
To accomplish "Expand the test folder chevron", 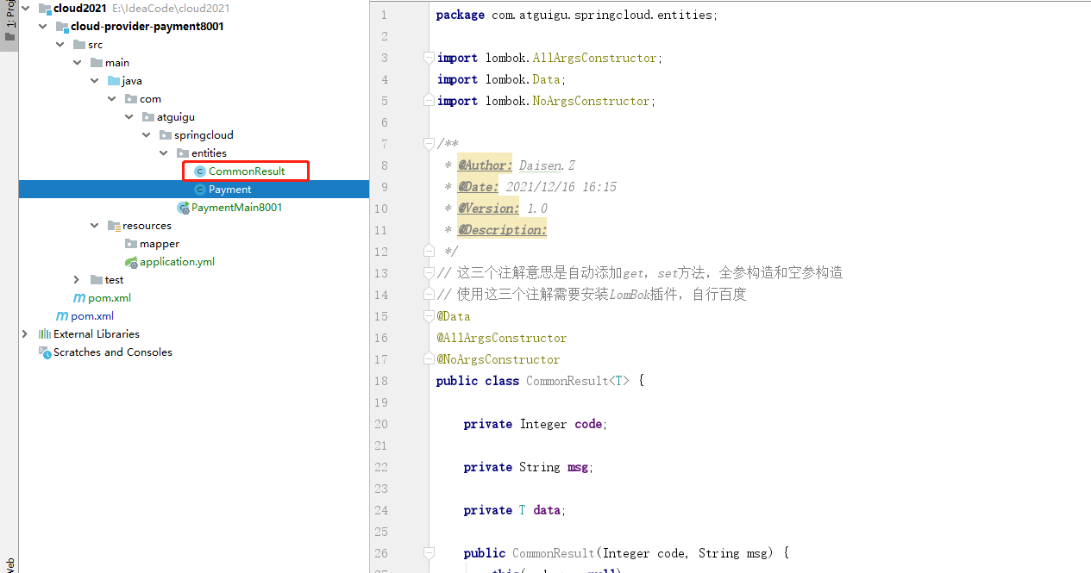I will pyautogui.click(x=77, y=279).
